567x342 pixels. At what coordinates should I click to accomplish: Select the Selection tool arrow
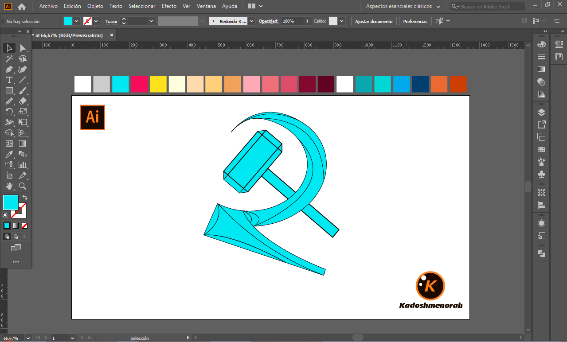point(9,48)
